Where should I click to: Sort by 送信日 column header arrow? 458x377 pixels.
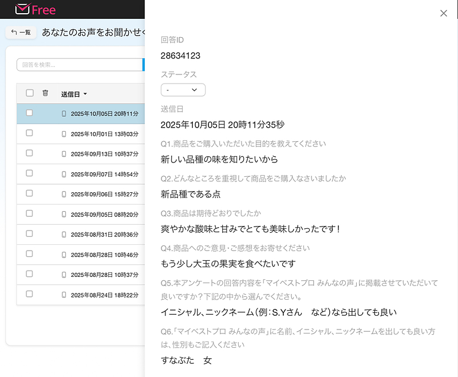coord(85,94)
